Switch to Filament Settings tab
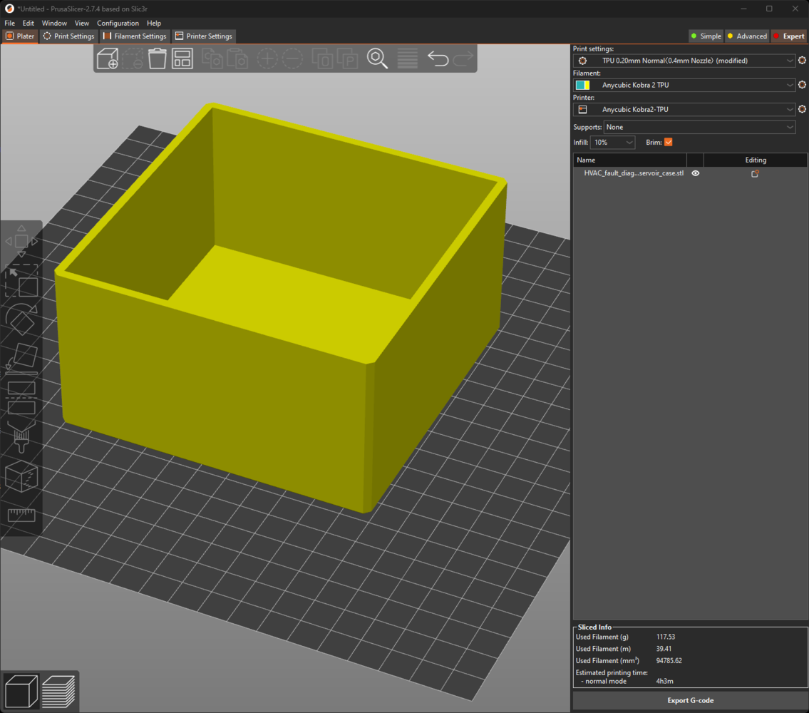This screenshot has height=713, width=809. [135, 36]
